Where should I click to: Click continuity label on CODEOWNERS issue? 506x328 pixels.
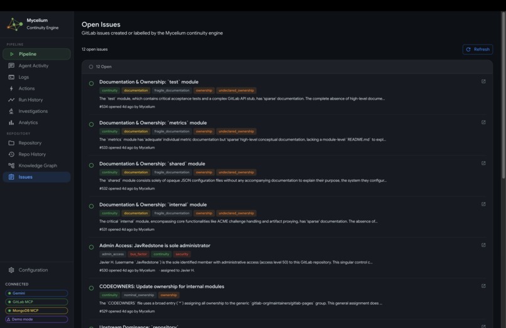[110, 295]
